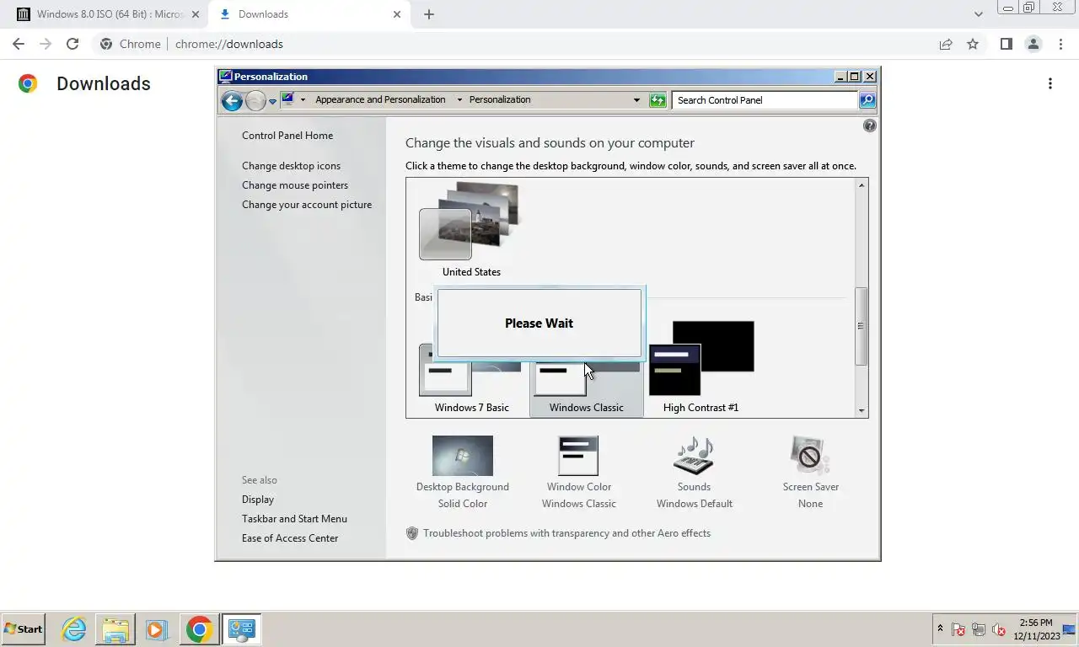
Task: Click the volume tray icon
Action: pos(999,629)
